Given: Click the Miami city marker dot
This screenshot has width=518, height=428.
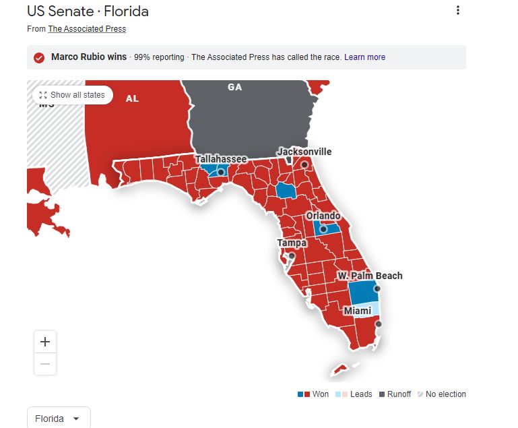Looking at the screenshot, I should point(378,324).
